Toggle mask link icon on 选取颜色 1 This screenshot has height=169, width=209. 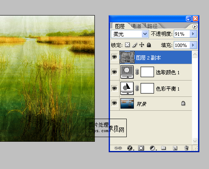click(137, 72)
